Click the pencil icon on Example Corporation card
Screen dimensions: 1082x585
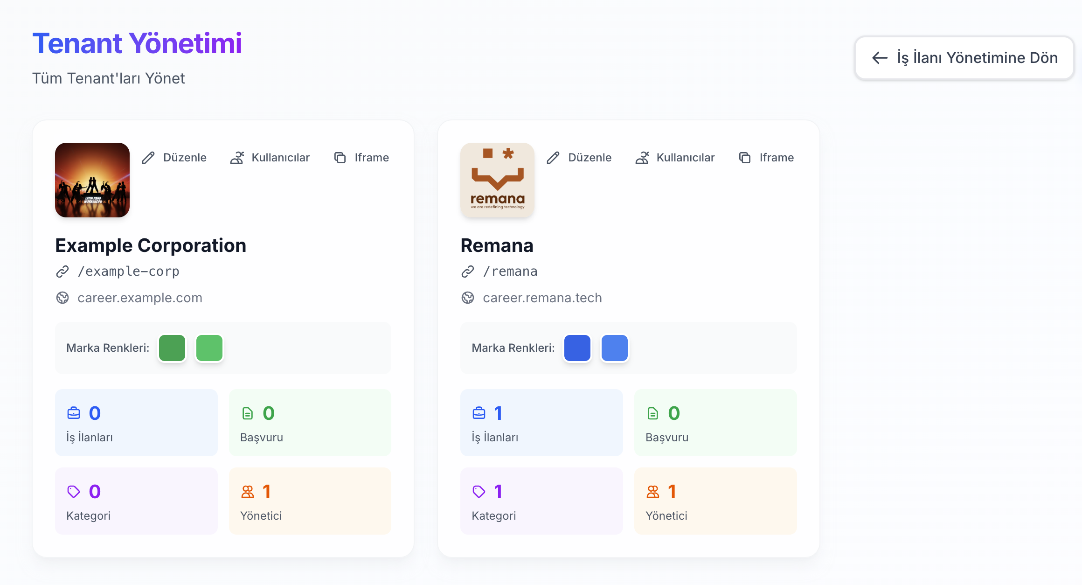click(x=148, y=158)
